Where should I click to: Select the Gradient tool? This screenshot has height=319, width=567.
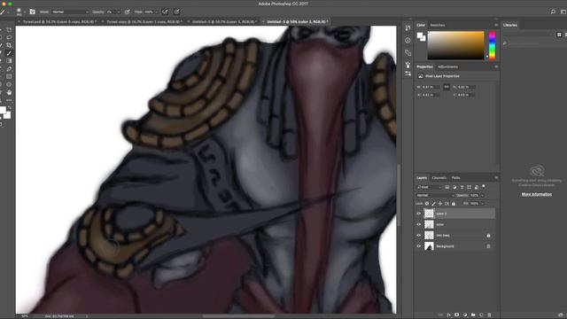click(9, 61)
